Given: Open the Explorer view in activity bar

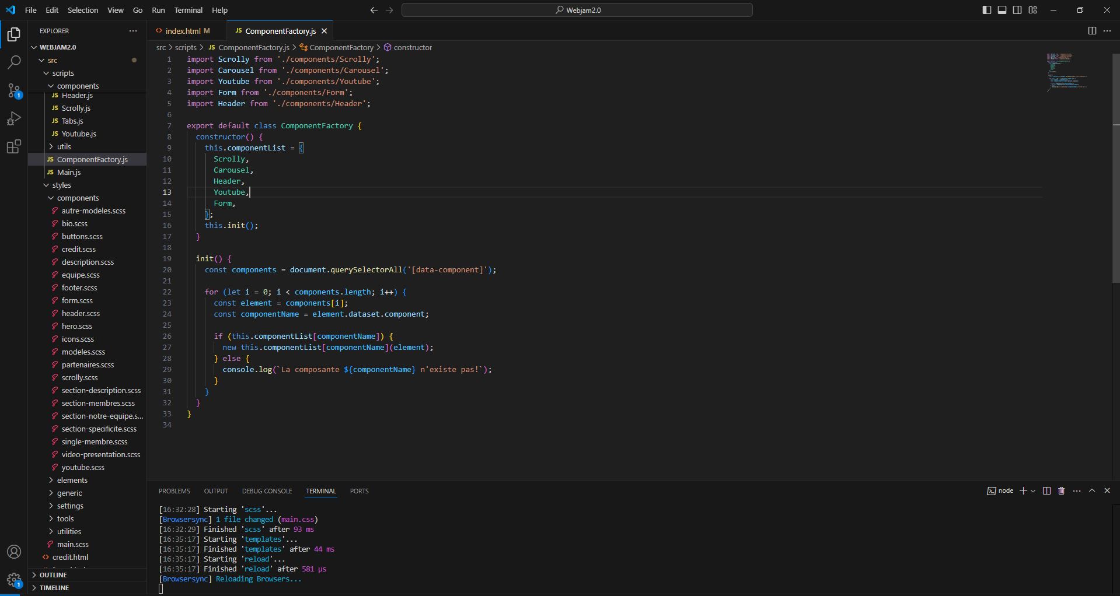Looking at the screenshot, I should point(14,34).
